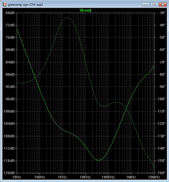Viewport: 169px width, 182px height.
Task: Minimize the plot window
Action: pos(145,5)
